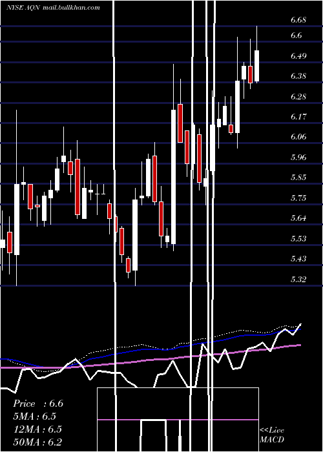323x452 pixels.
Task: Click the 6.28 price axis label
Action: pyautogui.click(x=298, y=97)
